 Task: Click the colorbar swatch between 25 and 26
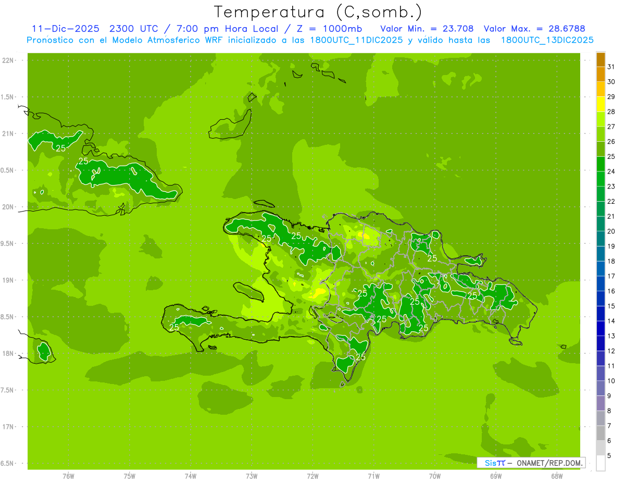coord(601,149)
